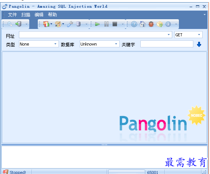The height and width of the screenshot is (174, 210).
Task: Click the update box with green arrow icon
Action: pyautogui.click(x=160, y=24)
